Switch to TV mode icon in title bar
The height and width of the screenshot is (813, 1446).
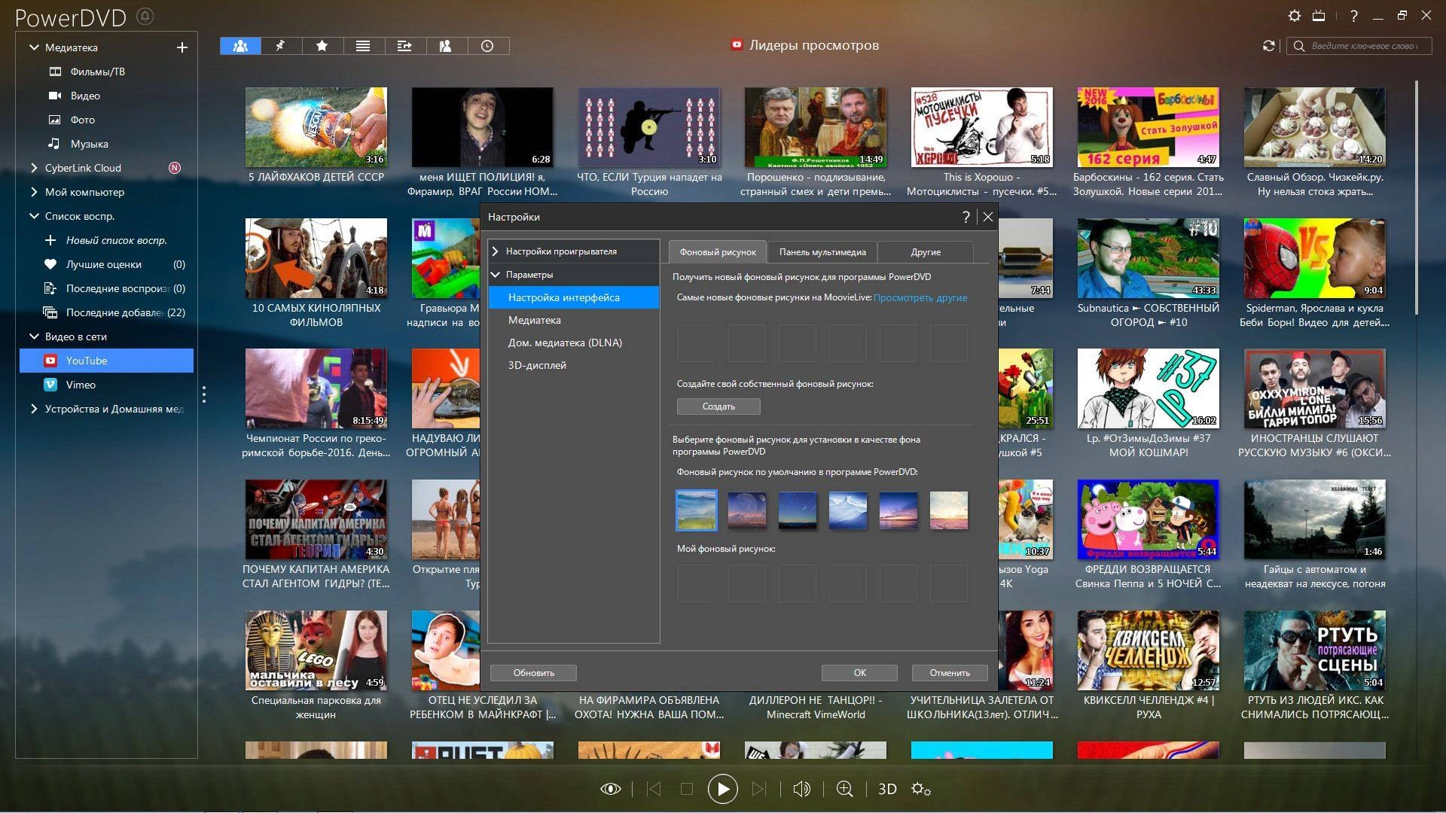point(1319,16)
